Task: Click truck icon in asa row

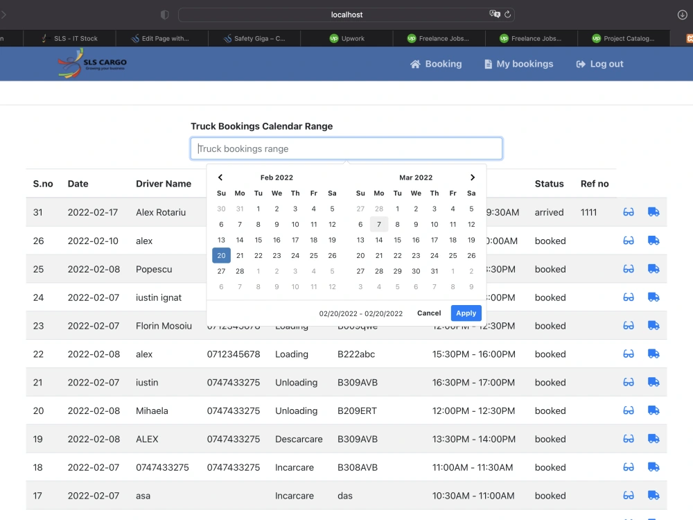Action: [653, 495]
